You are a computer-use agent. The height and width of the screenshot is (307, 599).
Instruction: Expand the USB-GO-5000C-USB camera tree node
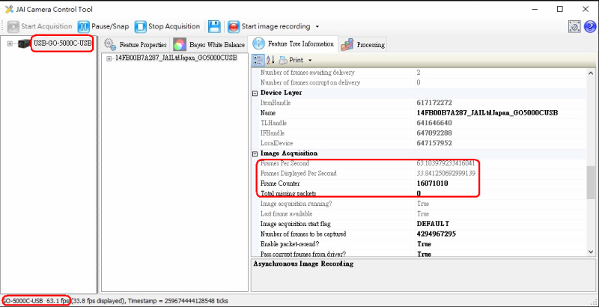click(10, 43)
